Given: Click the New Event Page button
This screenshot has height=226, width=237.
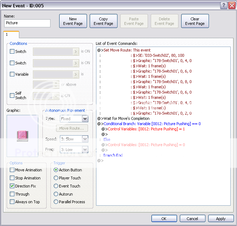Looking at the screenshot, I should click(73, 21).
